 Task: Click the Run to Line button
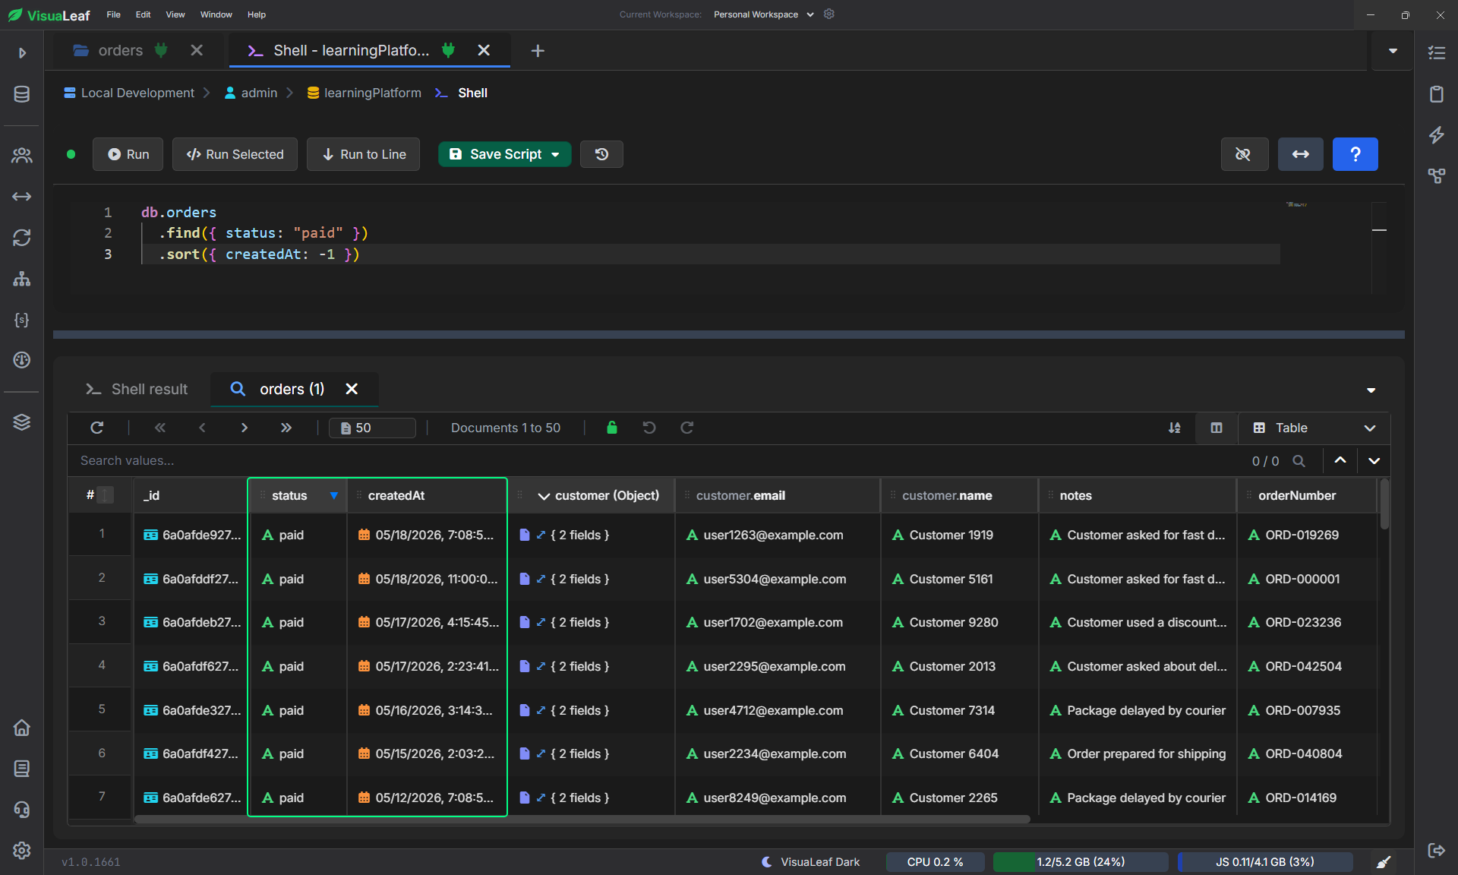(x=364, y=154)
